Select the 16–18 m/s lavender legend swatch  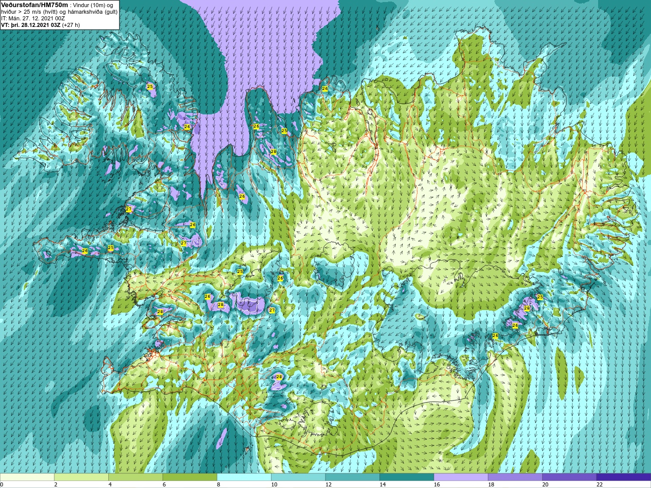(x=461, y=477)
